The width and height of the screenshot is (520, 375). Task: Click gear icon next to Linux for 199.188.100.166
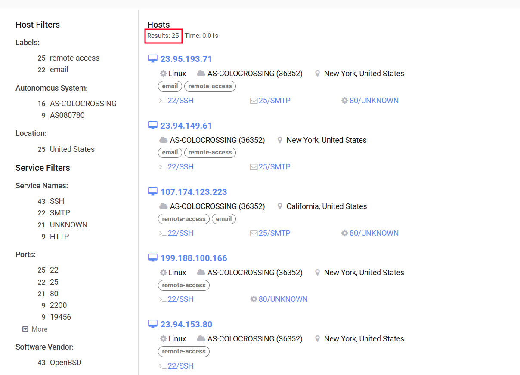tap(163, 273)
